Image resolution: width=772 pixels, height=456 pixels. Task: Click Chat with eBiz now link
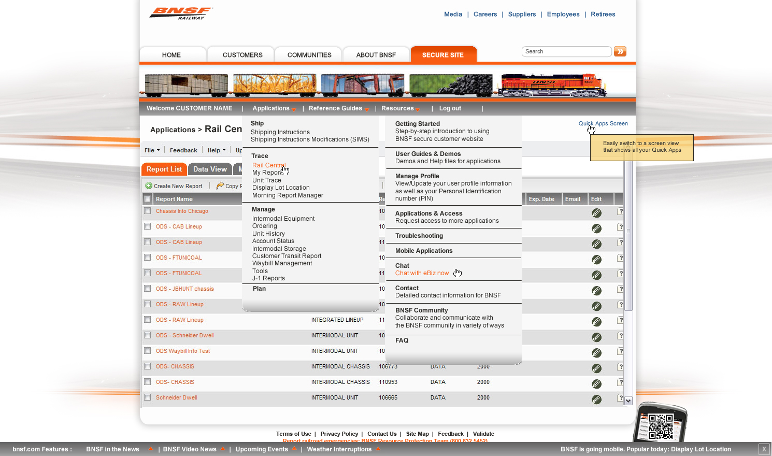click(x=422, y=273)
